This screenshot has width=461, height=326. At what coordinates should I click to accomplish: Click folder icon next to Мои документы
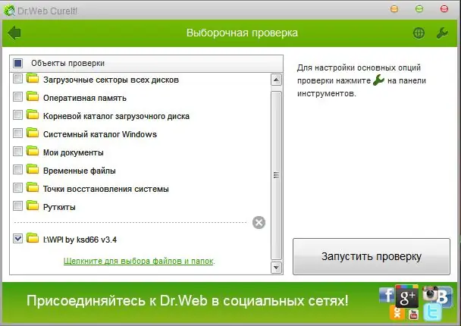pos(33,151)
